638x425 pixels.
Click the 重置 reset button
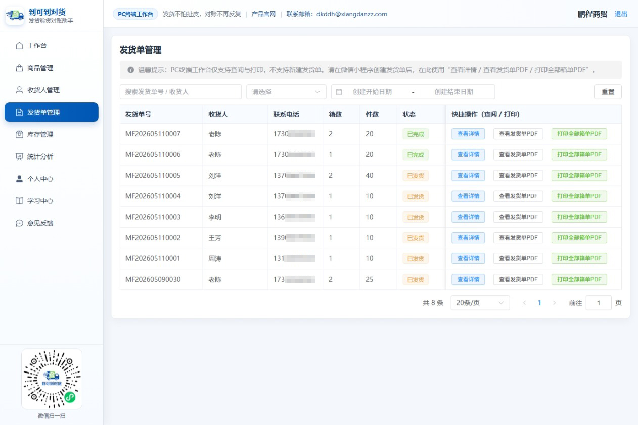608,92
